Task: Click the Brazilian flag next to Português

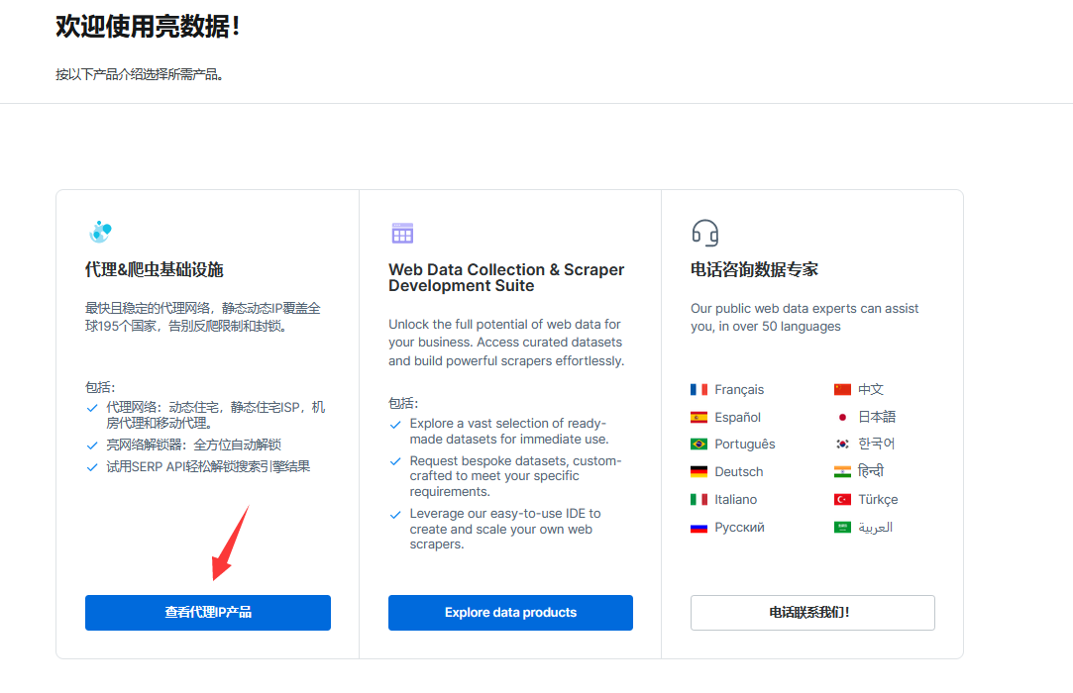Action: pyautogui.click(x=698, y=445)
